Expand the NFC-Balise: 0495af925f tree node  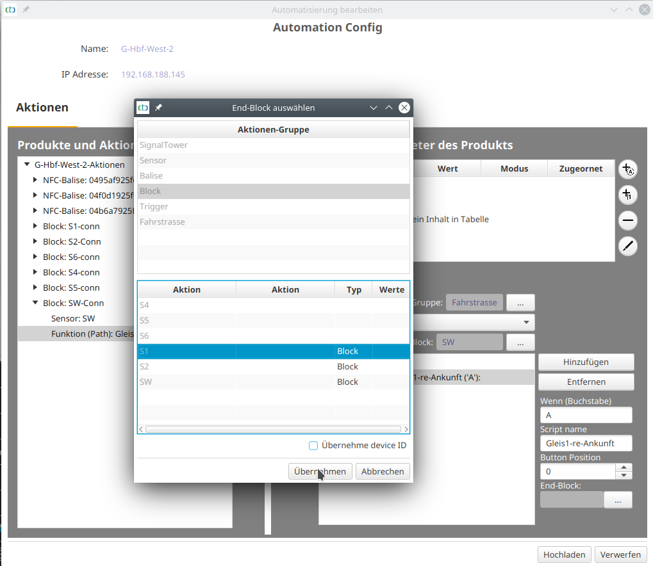click(35, 180)
